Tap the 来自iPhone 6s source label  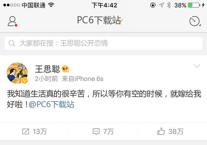pyautogui.click(x=82, y=79)
